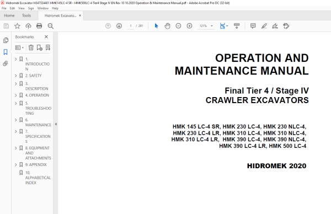
Task: Close the Hidromek Excavator document tab
Action: [x=80, y=15]
